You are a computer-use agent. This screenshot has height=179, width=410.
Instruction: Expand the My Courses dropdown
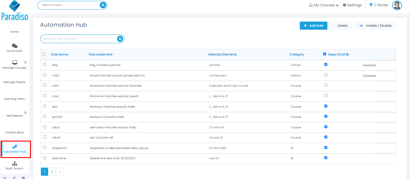[x=324, y=5]
